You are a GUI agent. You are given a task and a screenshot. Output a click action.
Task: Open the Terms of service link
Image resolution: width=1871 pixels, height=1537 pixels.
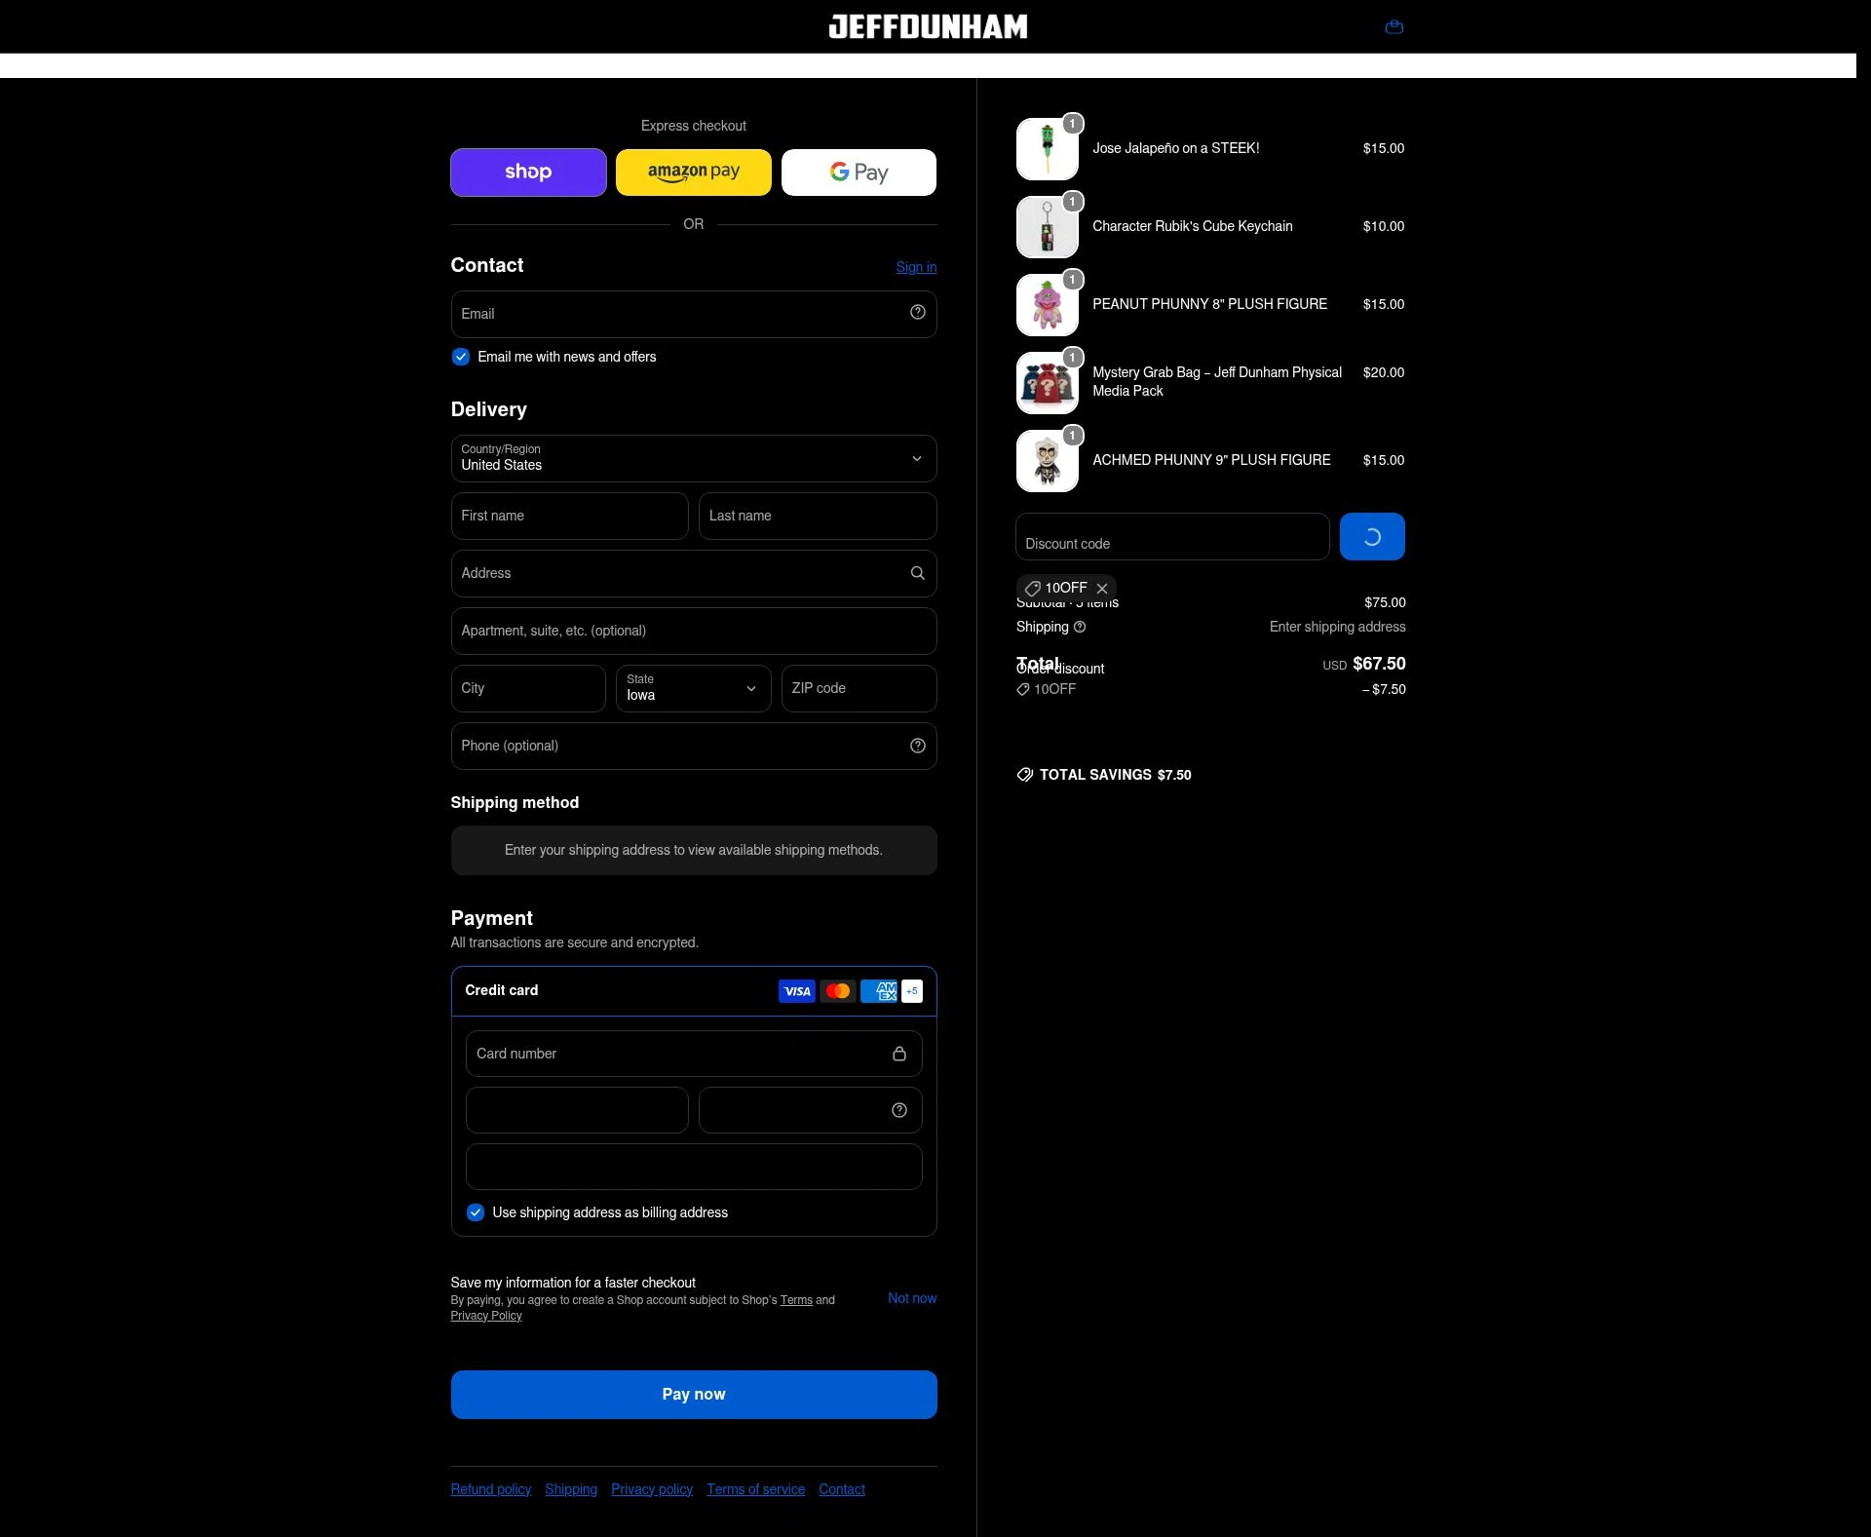click(x=756, y=1489)
